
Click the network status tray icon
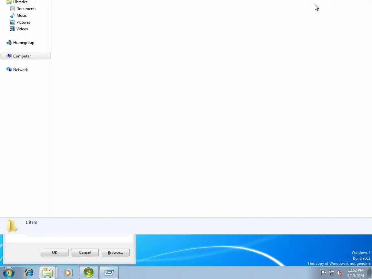[x=332, y=273]
